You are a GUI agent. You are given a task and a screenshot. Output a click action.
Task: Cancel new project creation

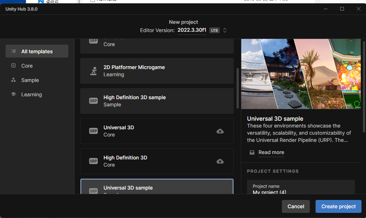tap(296, 206)
